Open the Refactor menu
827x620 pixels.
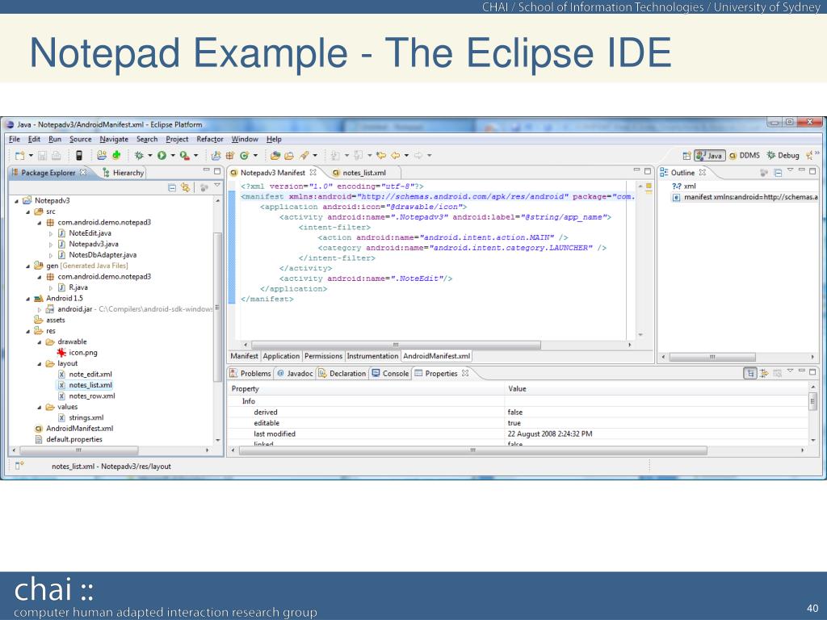210,139
